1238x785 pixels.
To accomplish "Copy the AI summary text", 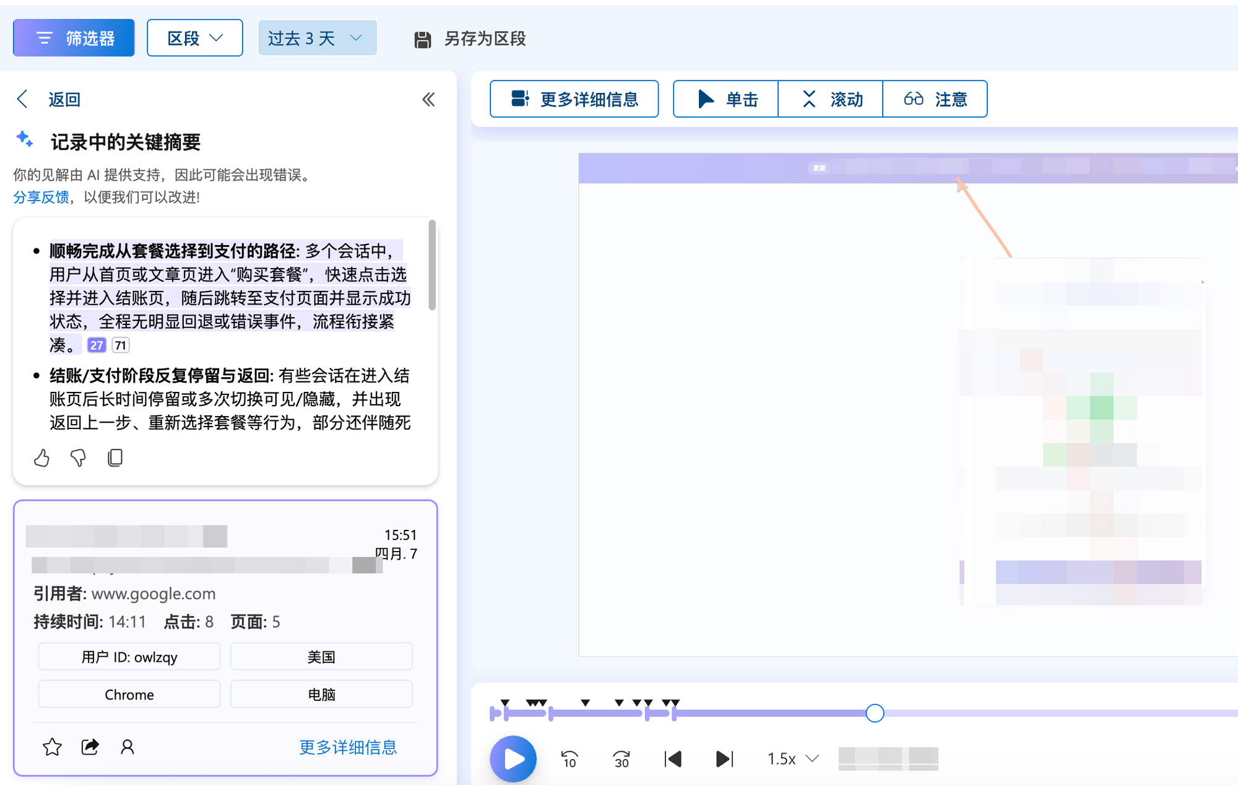I will tap(115, 458).
